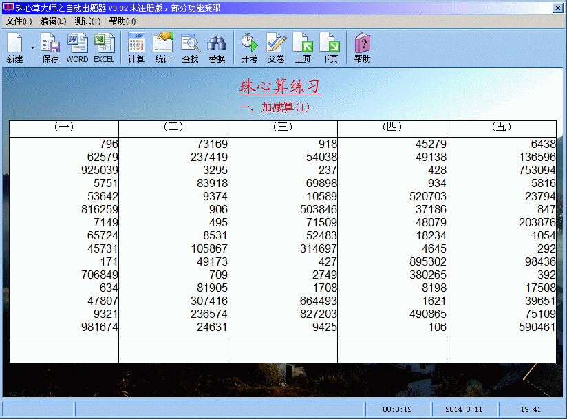The image size is (567, 419).
Task: Export the sheet using the WORD icon
Action: click(77, 47)
